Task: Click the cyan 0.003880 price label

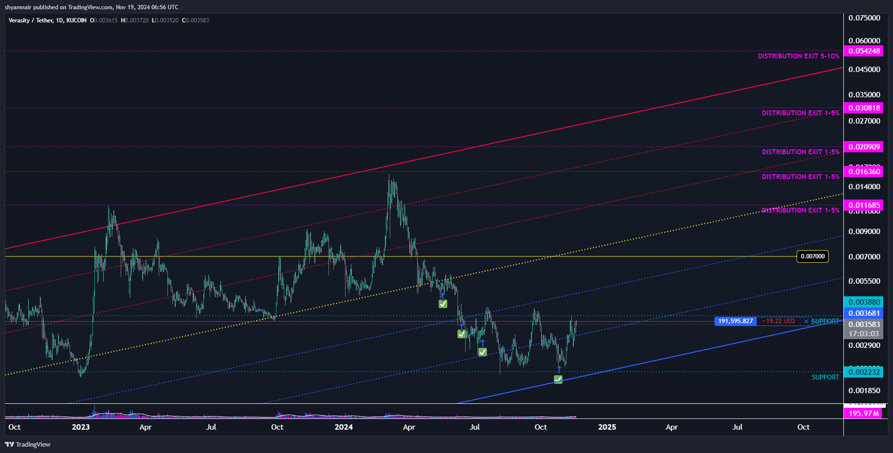Action: pos(864,302)
